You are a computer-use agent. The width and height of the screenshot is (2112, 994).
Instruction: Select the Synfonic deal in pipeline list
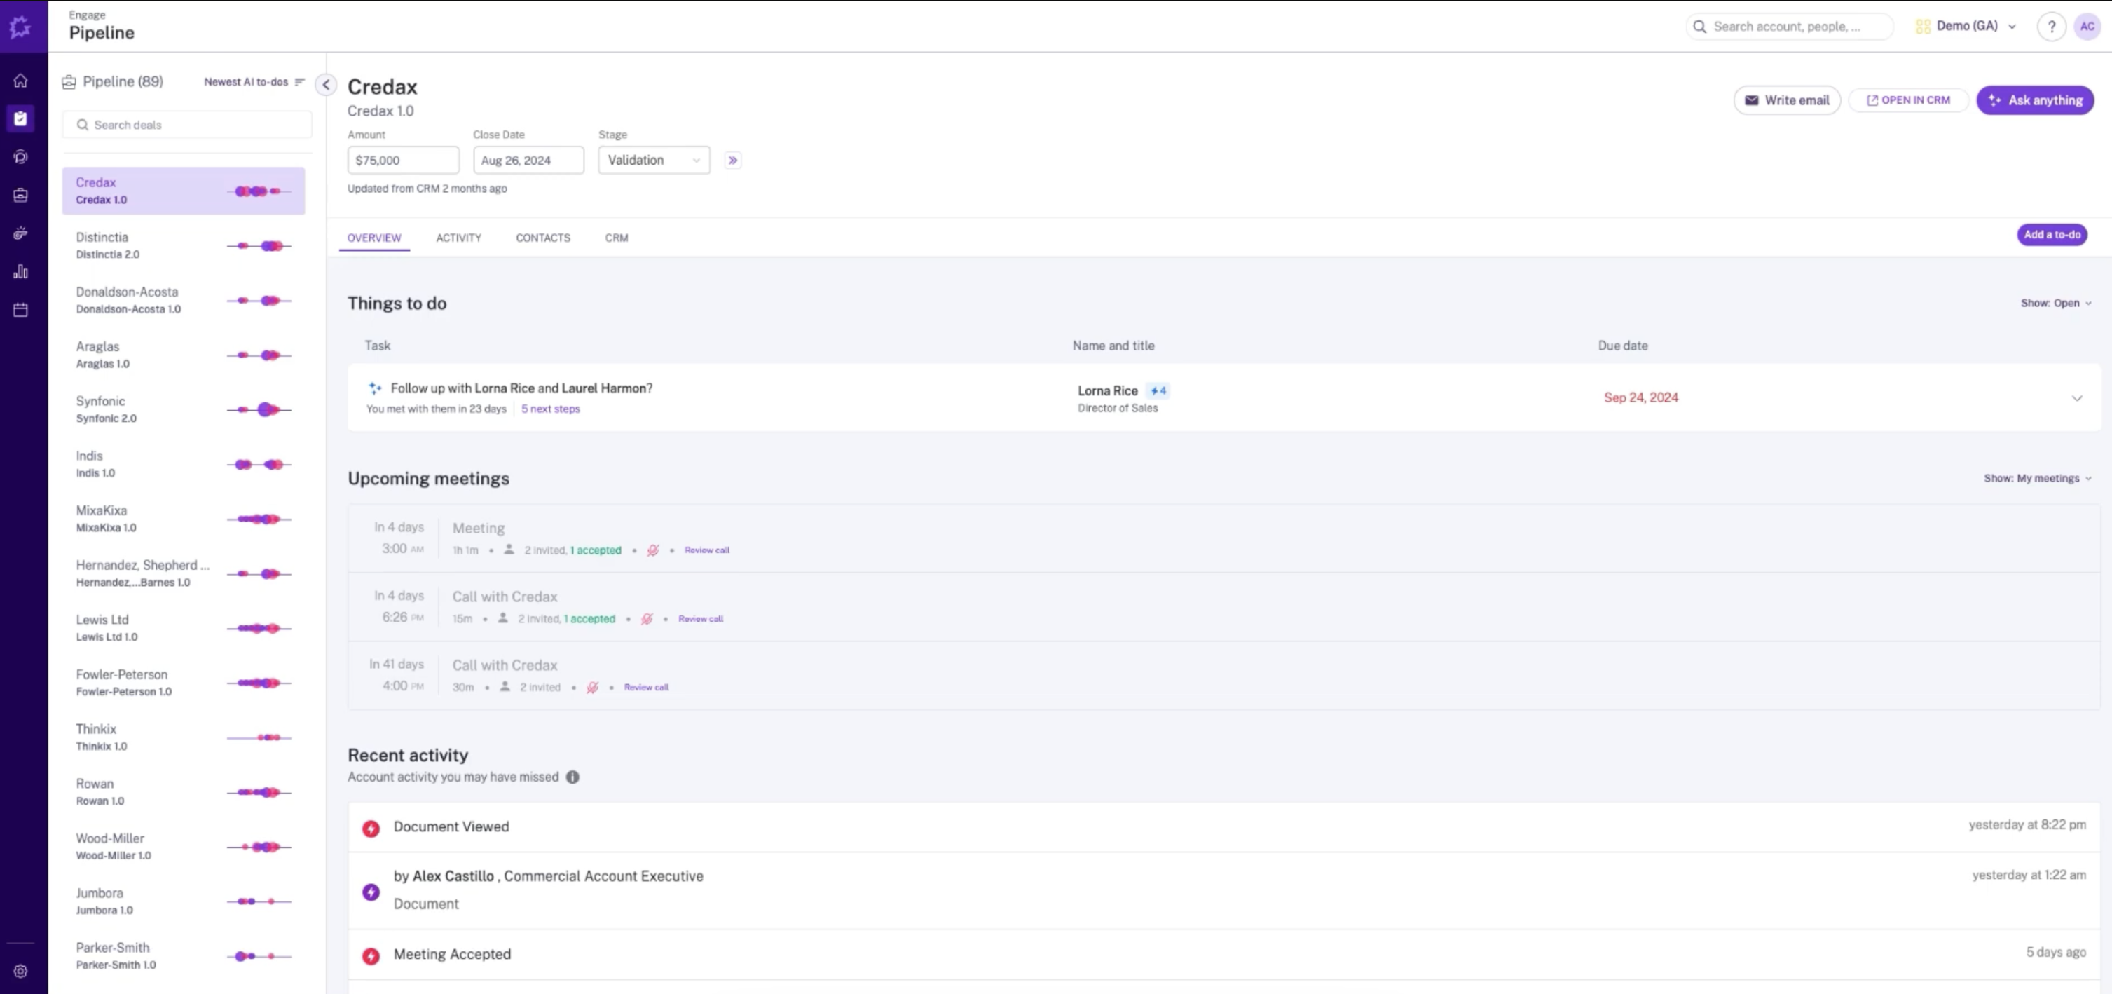pos(184,409)
